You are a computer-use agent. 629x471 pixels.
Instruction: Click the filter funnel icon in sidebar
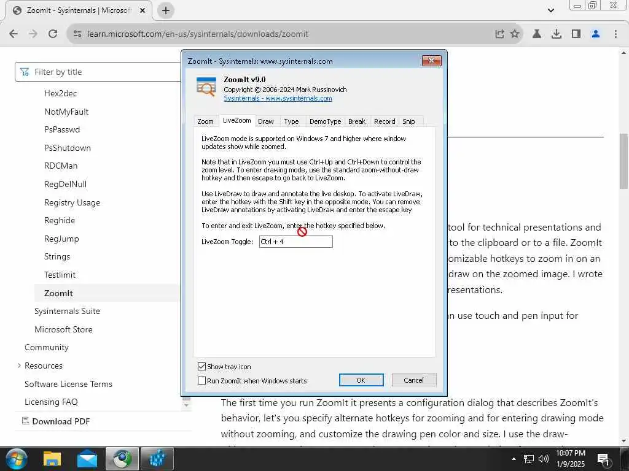pos(25,72)
